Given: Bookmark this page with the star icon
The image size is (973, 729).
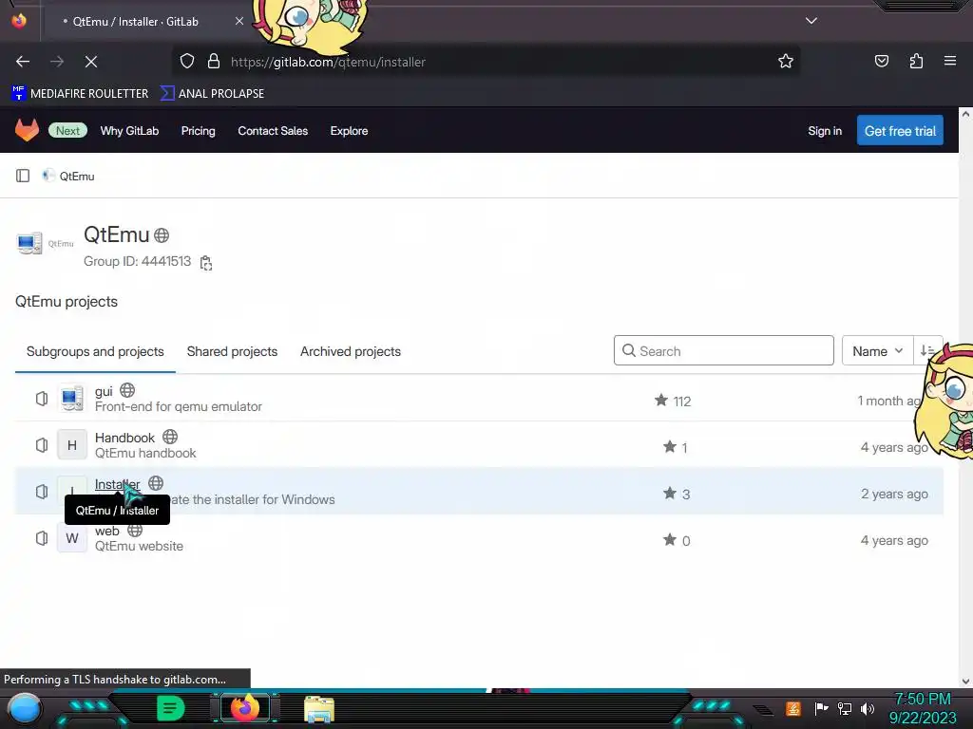Looking at the screenshot, I should 786,61.
